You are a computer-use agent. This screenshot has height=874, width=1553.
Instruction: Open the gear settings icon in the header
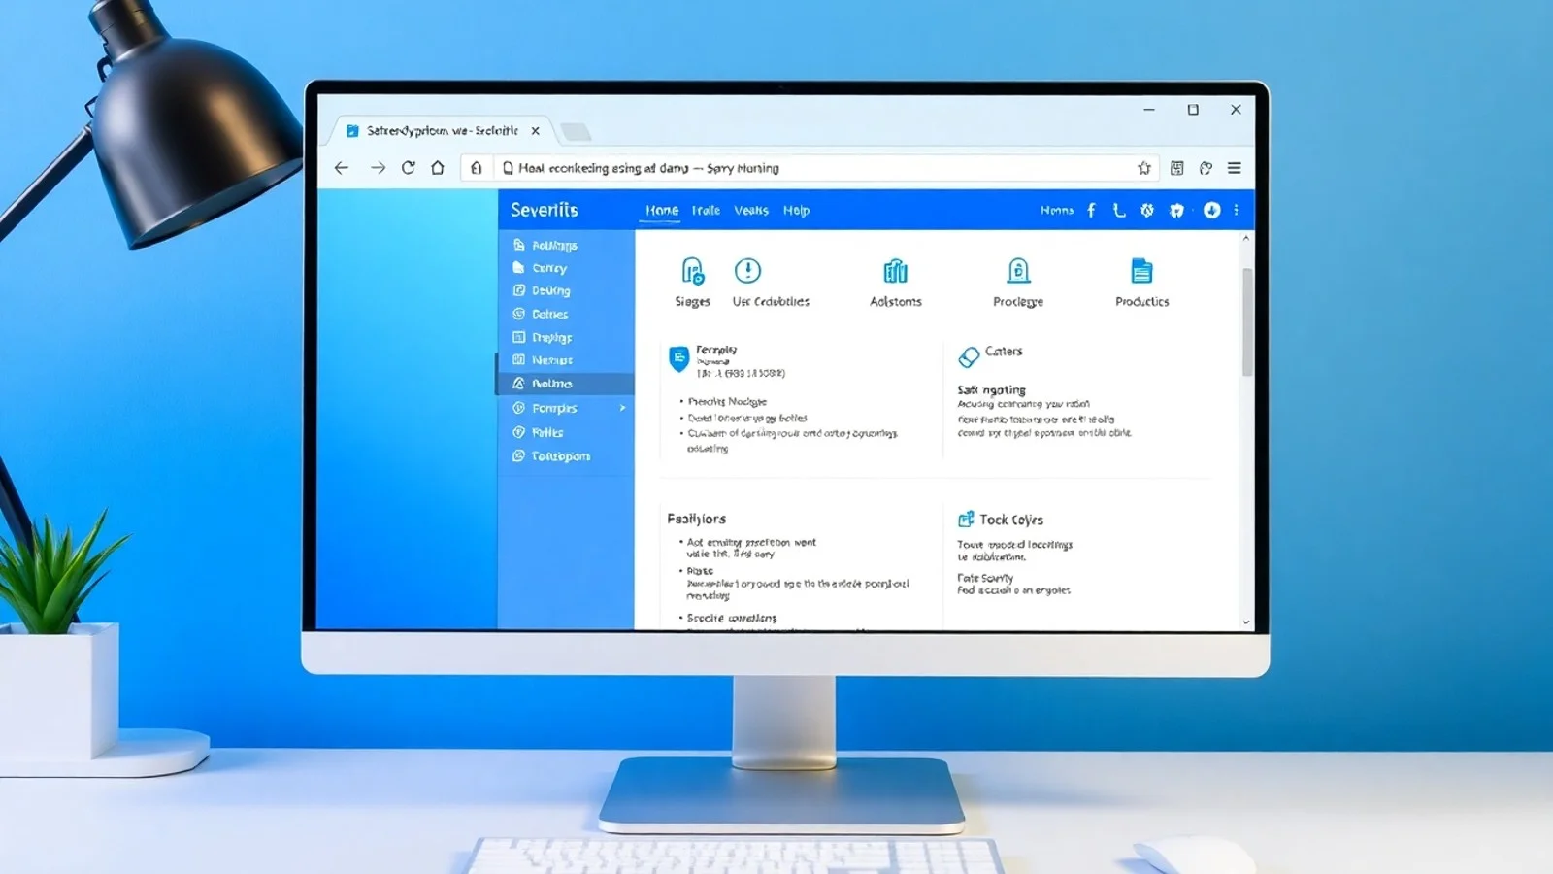tap(1147, 210)
